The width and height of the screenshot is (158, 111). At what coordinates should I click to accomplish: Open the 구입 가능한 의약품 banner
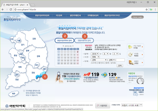point(135,47)
